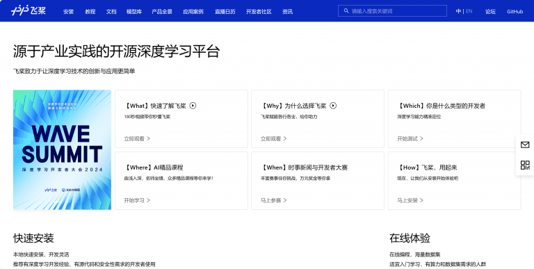Click the 180秒视频带你秒懂飞桨 description
534x269 pixels.
(x=147, y=117)
